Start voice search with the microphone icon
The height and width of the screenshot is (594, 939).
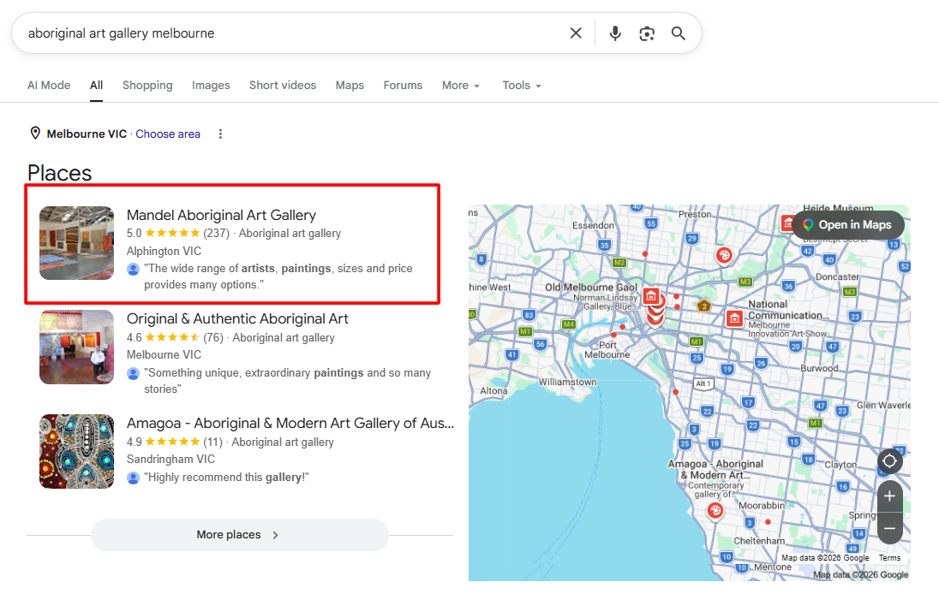point(615,33)
